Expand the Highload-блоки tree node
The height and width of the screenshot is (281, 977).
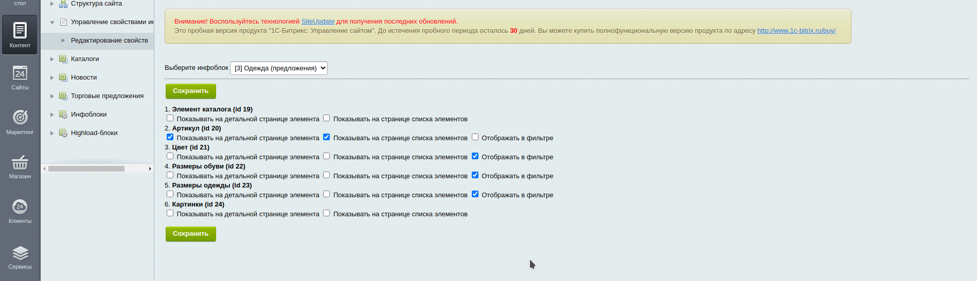(52, 133)
